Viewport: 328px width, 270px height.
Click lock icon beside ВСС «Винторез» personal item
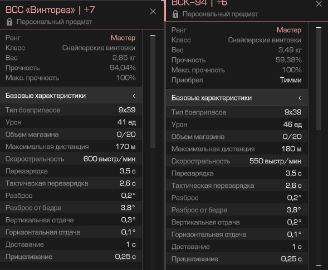pyautogui.click(x=9, y=22)
